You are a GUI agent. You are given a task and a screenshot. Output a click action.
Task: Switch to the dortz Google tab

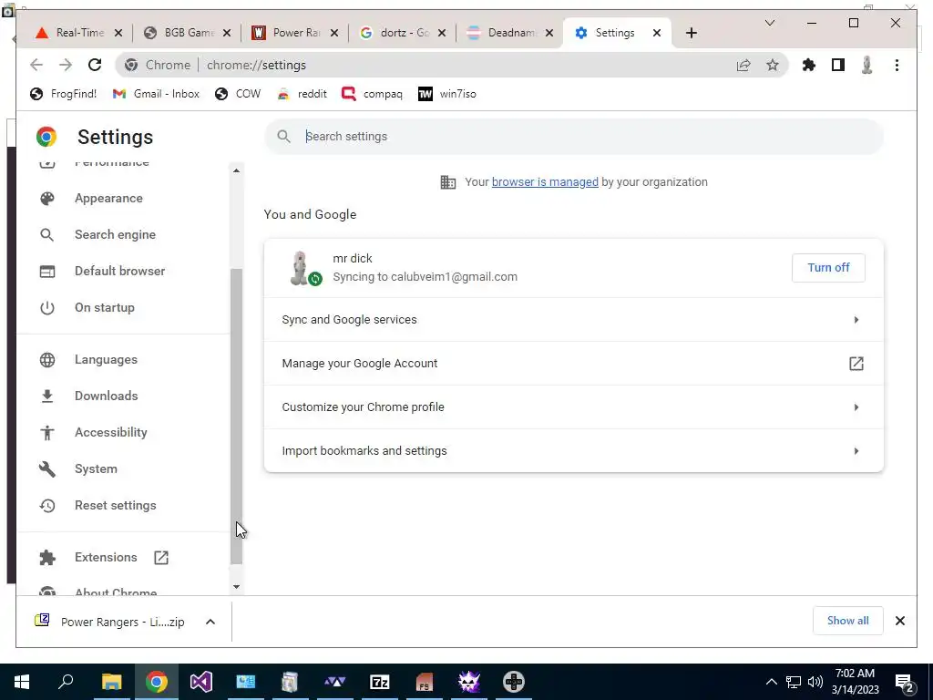pos(404,33)
